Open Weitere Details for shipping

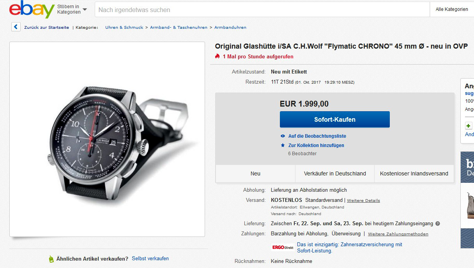point(363,201)
